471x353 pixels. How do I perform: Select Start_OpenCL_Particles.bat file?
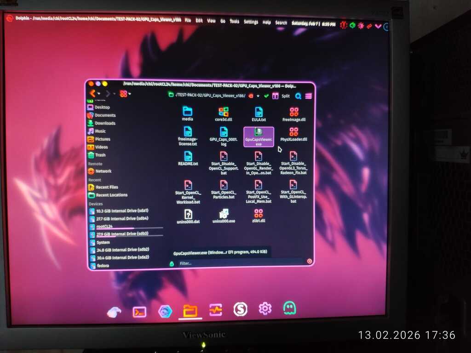(224, 190)
